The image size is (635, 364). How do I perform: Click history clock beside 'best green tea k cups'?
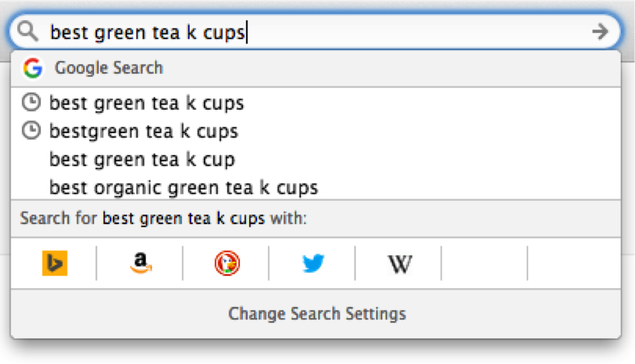pos(32,103)
